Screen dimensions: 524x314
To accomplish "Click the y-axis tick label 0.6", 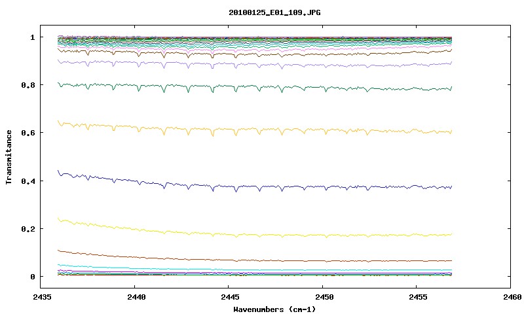I will click(x=28, y=133).
